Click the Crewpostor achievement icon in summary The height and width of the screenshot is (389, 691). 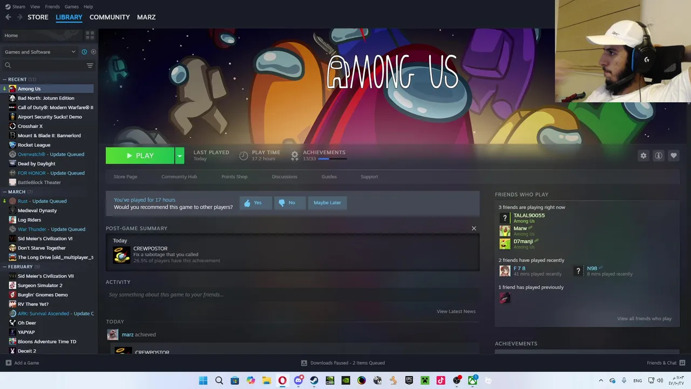(121, 254)
